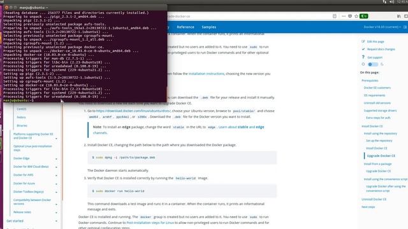408x229 pixels.
Task: Jump to Prerequisites in On this page
Action: click(x=370, y=81)
